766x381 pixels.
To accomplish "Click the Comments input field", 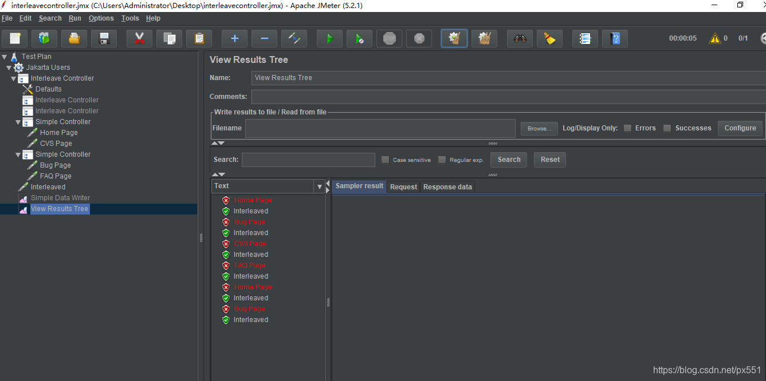I will pyautogui.click(x=508, y=97).
